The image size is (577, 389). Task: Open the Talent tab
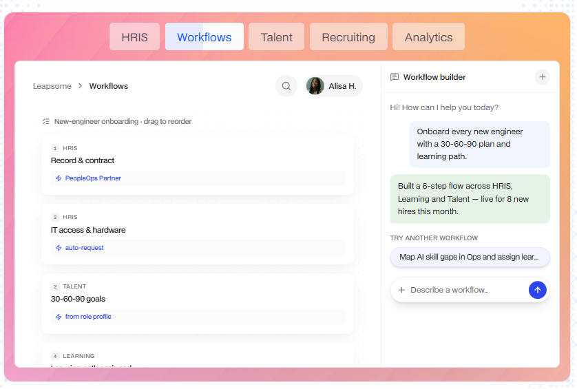pos(276,36)
